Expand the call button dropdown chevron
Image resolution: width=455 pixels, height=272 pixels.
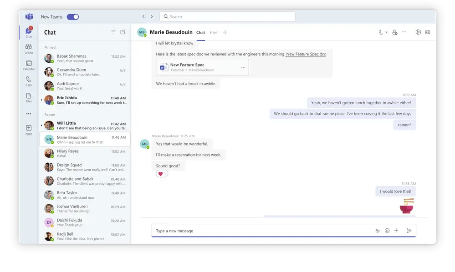(x=386, y=32)
